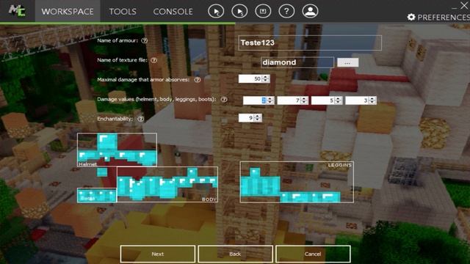The width and height of the screenshot is (470, 264).
Task: Click the 'Name of texture file:' label
Action: pos(122,60)
